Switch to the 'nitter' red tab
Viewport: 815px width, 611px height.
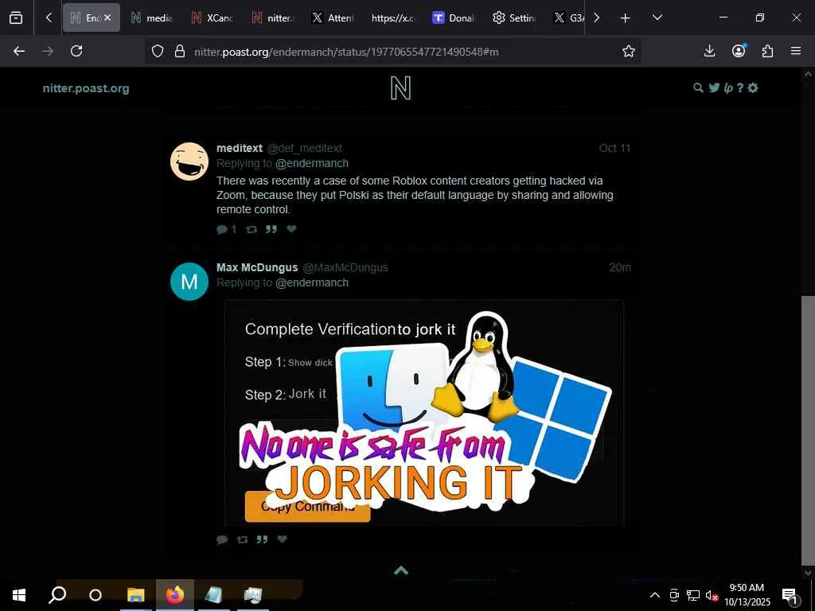[x=272, y=18]
